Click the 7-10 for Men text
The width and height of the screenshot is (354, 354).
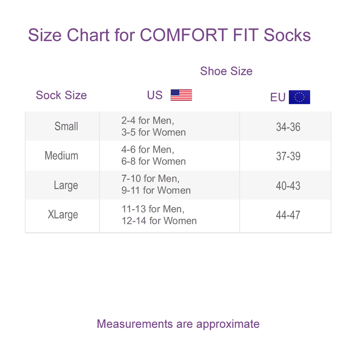[150, 179]
